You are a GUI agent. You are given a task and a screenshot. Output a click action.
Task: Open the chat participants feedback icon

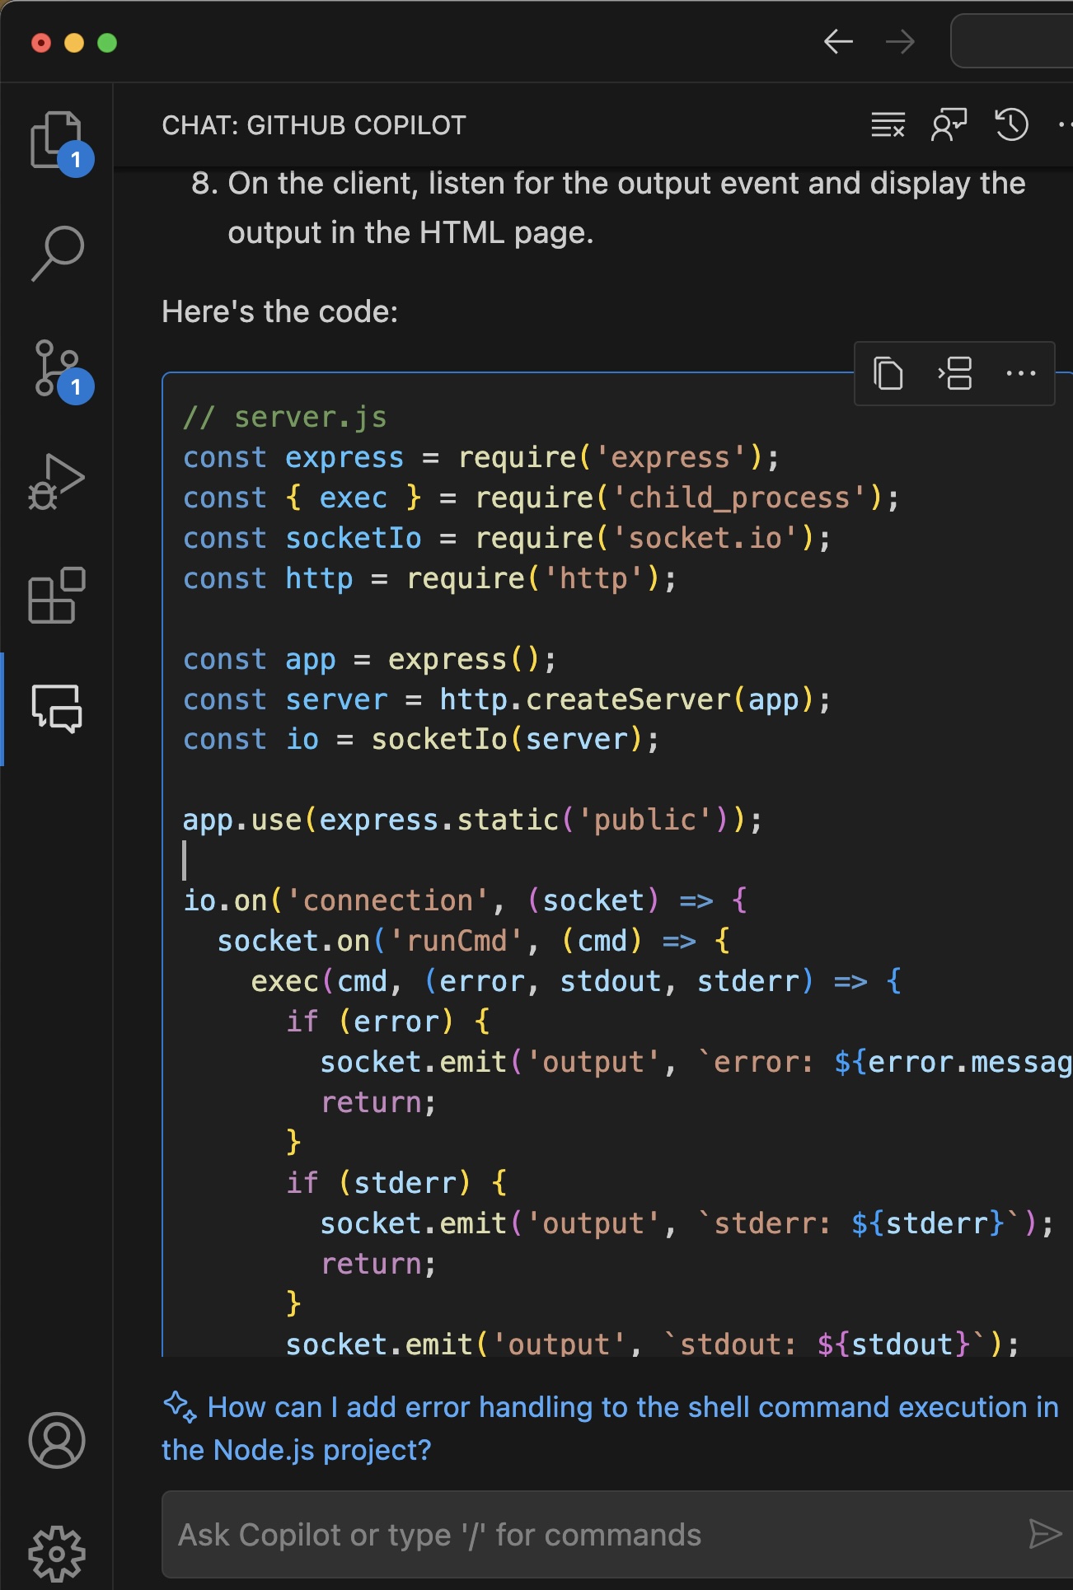pyautogui.click(x=949, y=125)
